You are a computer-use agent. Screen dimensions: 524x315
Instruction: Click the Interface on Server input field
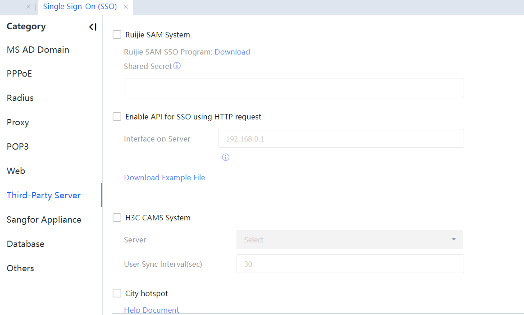coord(341,139)
